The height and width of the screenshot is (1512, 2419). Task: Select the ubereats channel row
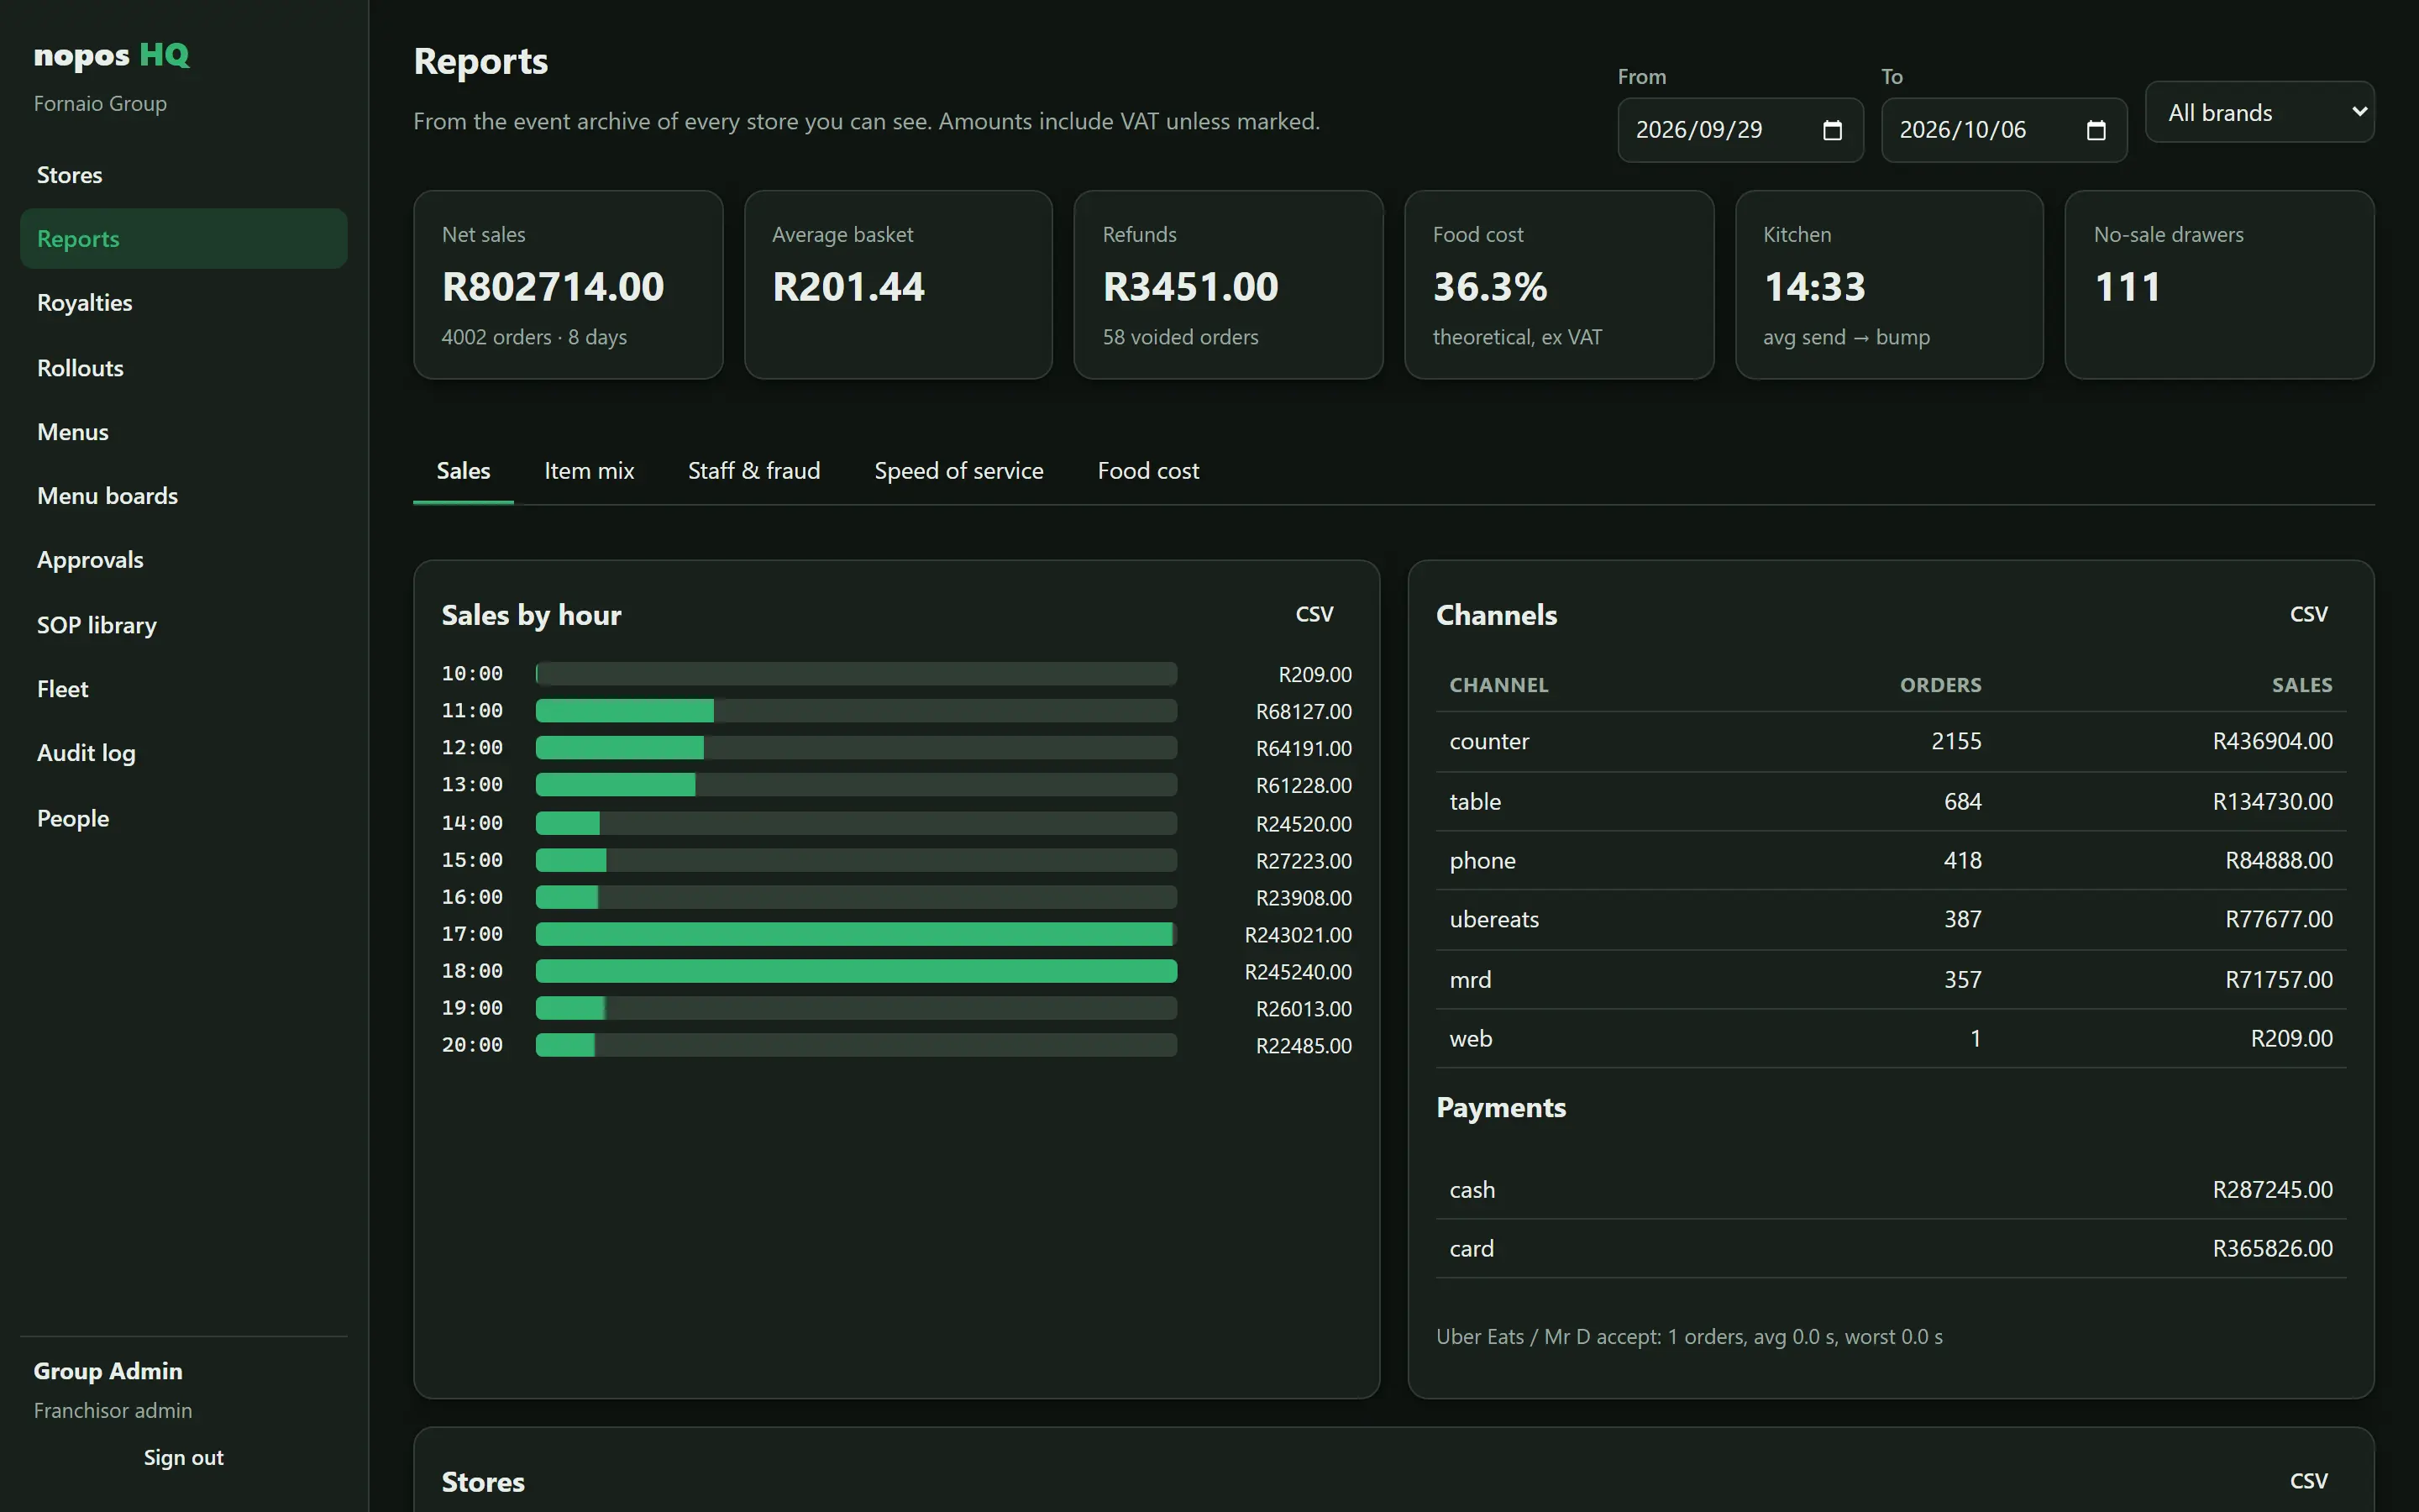click(1890, 920)
